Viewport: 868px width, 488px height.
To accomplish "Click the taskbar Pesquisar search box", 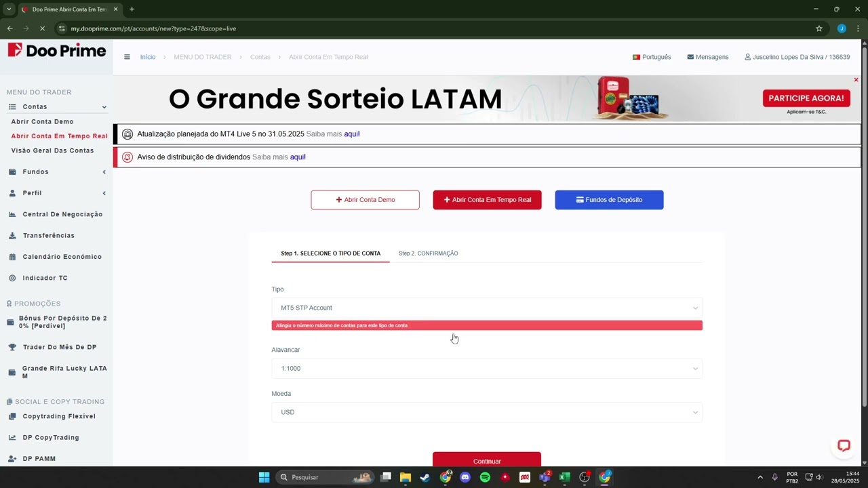I will click(x=325, y=477).
